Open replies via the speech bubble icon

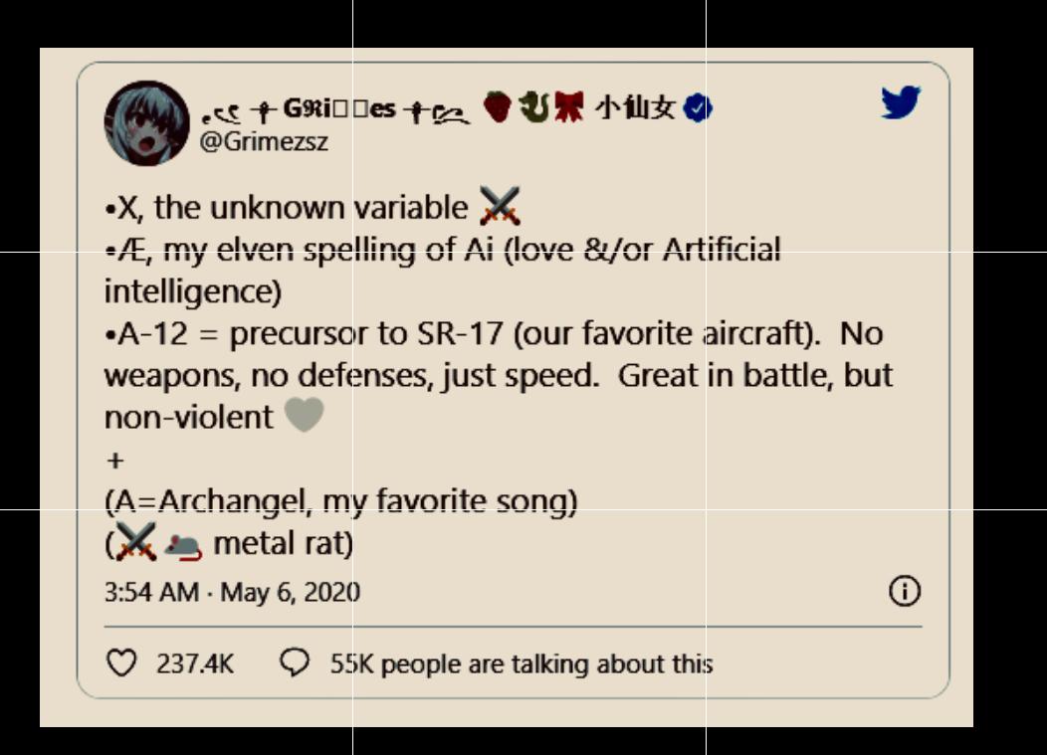(x=294, y=662)
